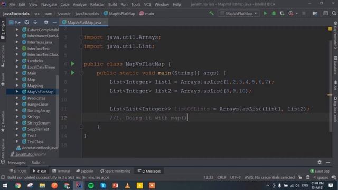The width and height of the screenshot is (338, 190).
Task: Run MapVsFlatMap with green play button
Action: 265,13
